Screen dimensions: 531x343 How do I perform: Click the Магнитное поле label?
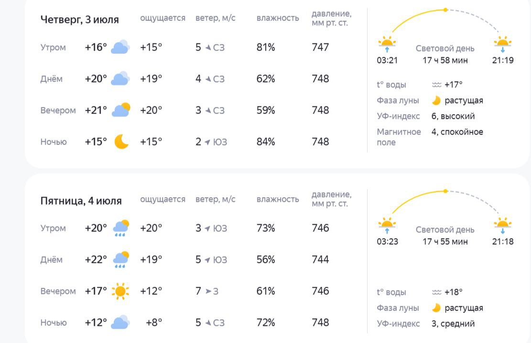click(399, 137)
